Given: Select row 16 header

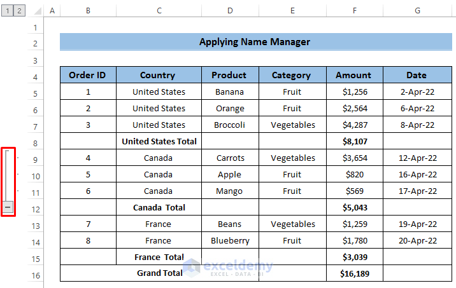Looking at the screenshot, I should pyautogui.click(x=36, y=276).
